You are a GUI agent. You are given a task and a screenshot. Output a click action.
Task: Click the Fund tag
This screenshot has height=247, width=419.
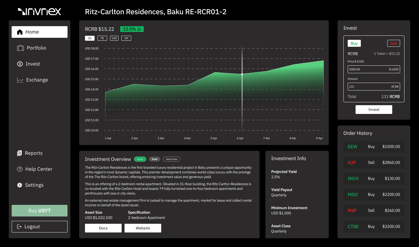tap(155, 159)
